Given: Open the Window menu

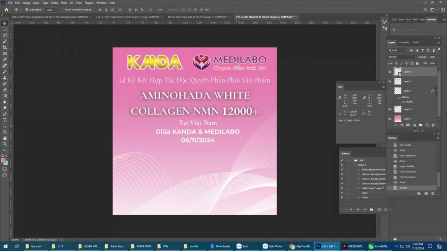Looking at the screenshot, I should click(x=101, y=3).
